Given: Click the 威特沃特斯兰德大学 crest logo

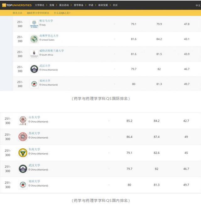Looking at the screenshot, I should [34, 54].
